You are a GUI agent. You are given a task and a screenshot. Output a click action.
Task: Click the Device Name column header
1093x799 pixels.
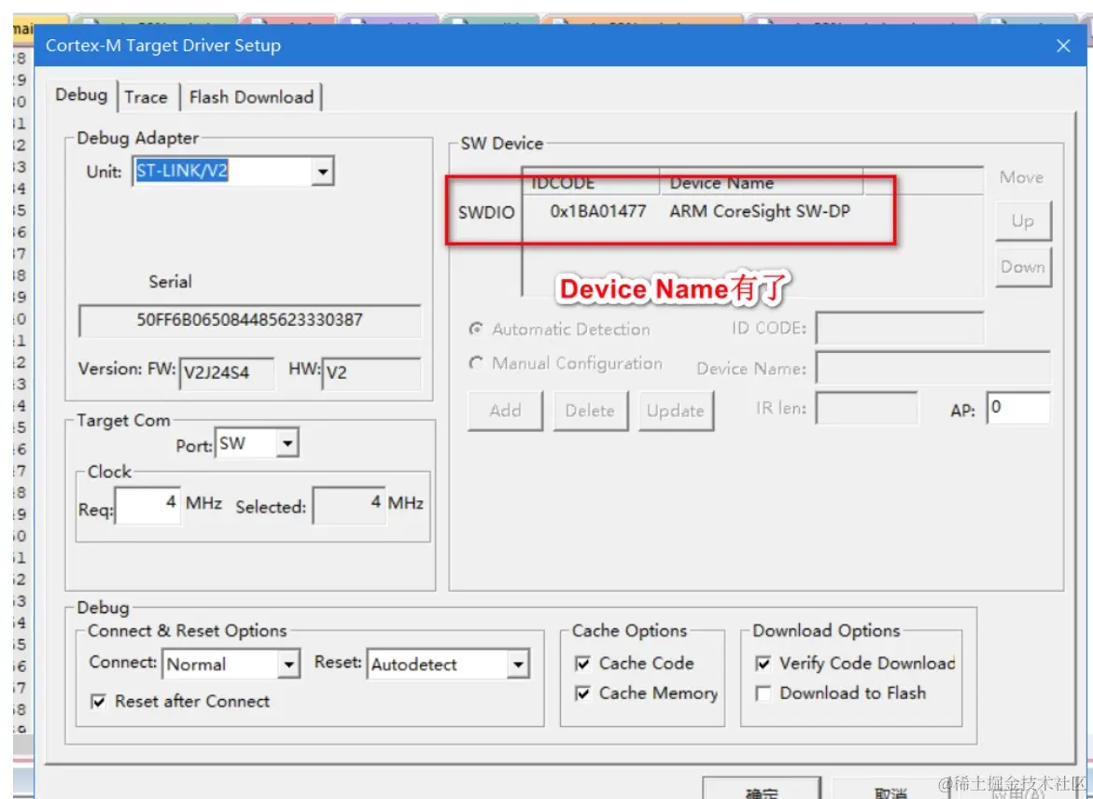click(x=762, y=183)
